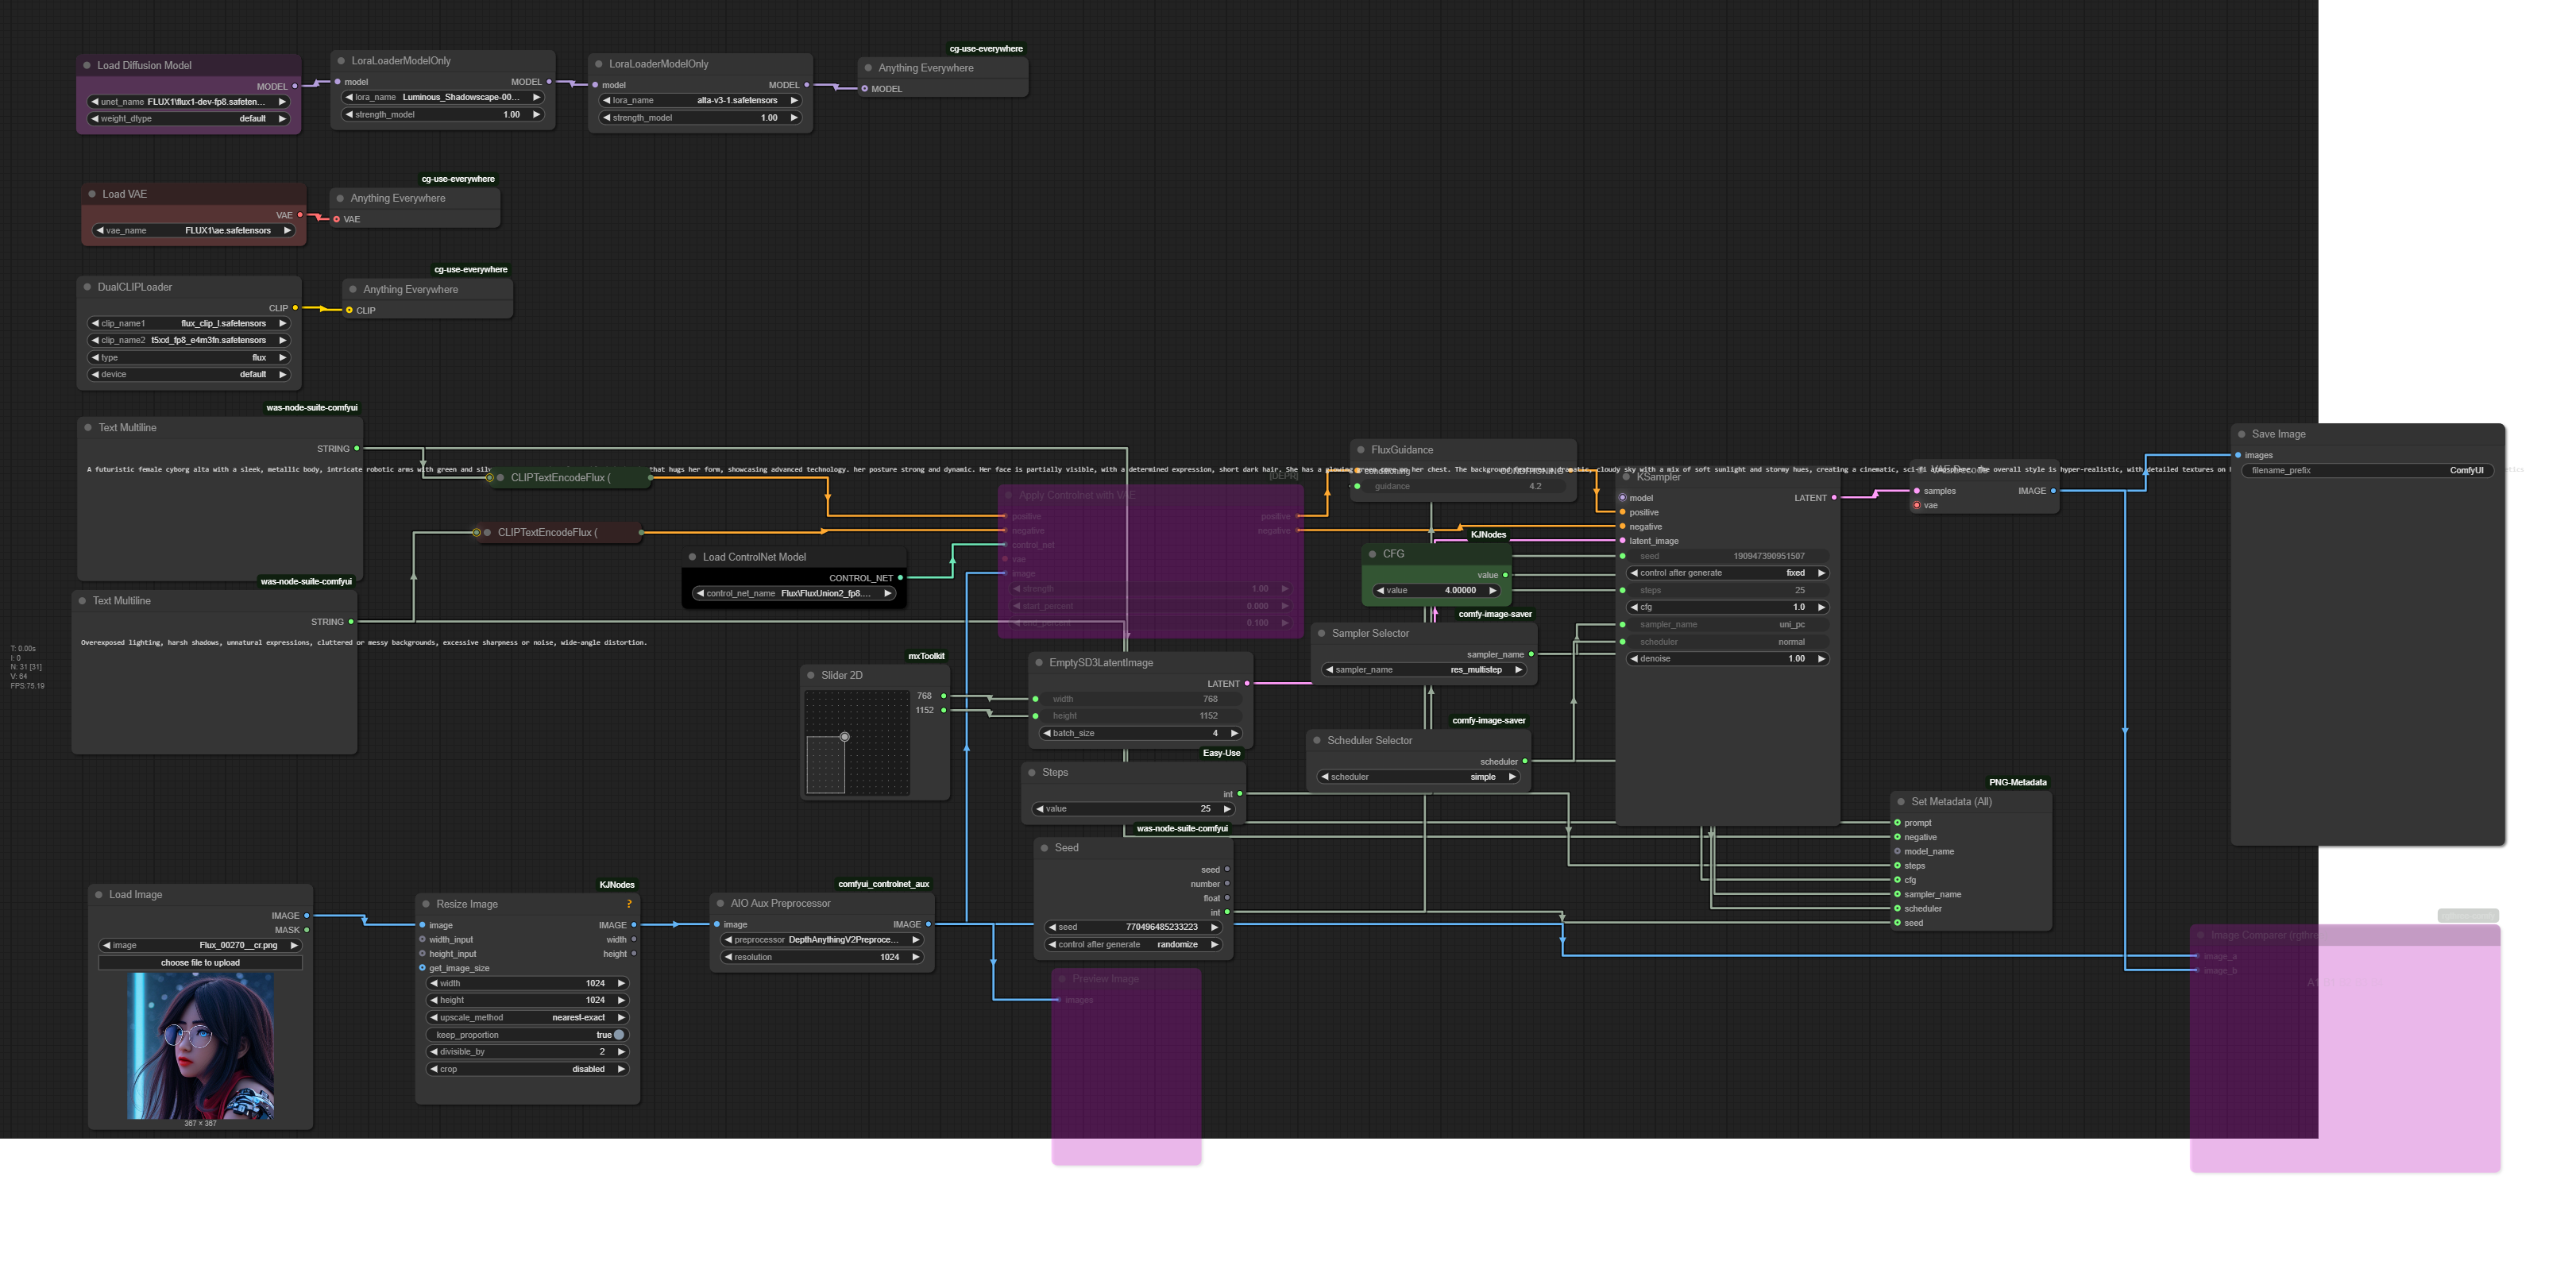Click left arrow to decrease resolution in AIO Aux Preprocessor
The width and height of the screenshot is (2576, 1265).
click(728, 957)
